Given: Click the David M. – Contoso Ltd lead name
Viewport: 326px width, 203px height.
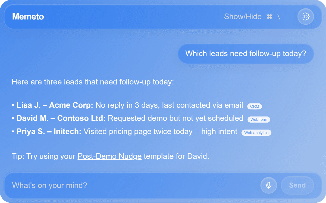Looking at the screenshot, I should pyautogui.click(x=61, y=118).
